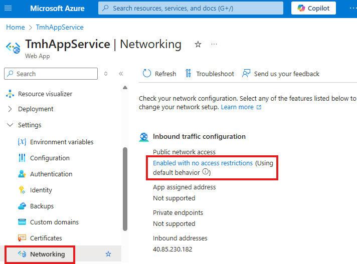Click the sidebar vertical scrollbar thumb
This screenshot has height=264, width=357.
click(x=125, y=189)
